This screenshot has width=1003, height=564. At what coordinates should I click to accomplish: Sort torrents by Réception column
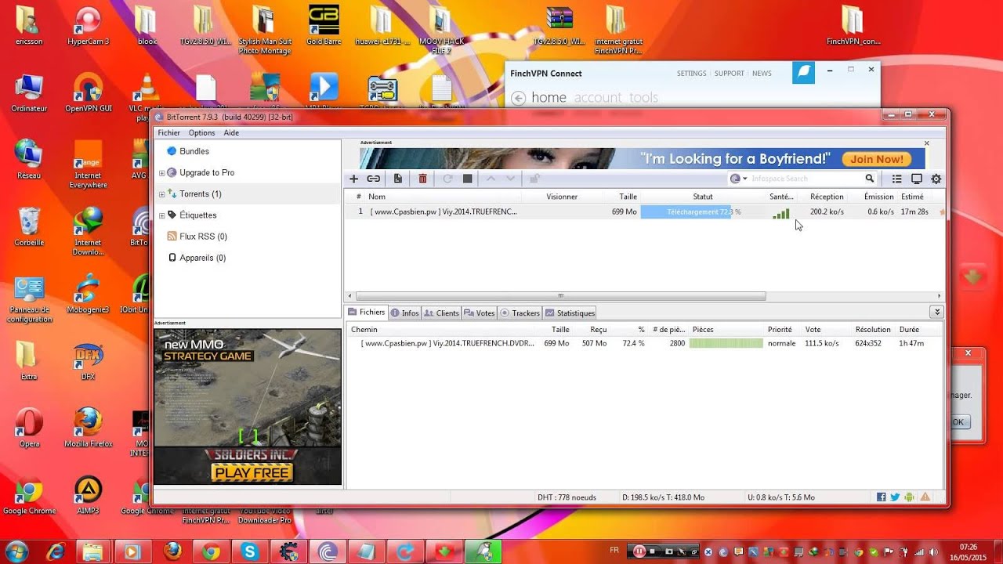point(827,197)
